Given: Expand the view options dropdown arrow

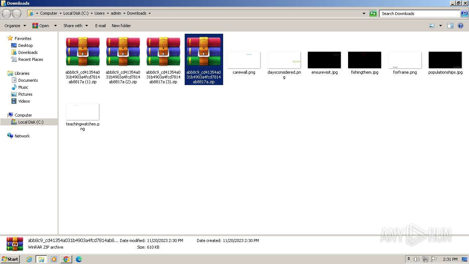Looking at the screenshot, I should 440,26.
